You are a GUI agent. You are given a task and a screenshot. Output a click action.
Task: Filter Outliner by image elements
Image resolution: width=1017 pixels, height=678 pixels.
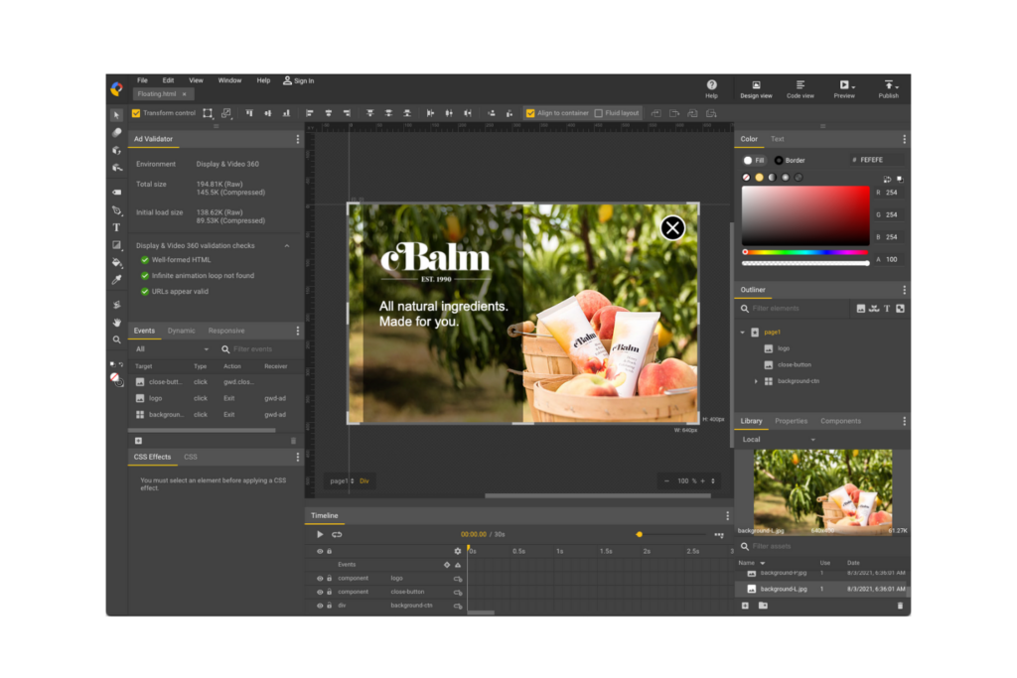point(861,309)
